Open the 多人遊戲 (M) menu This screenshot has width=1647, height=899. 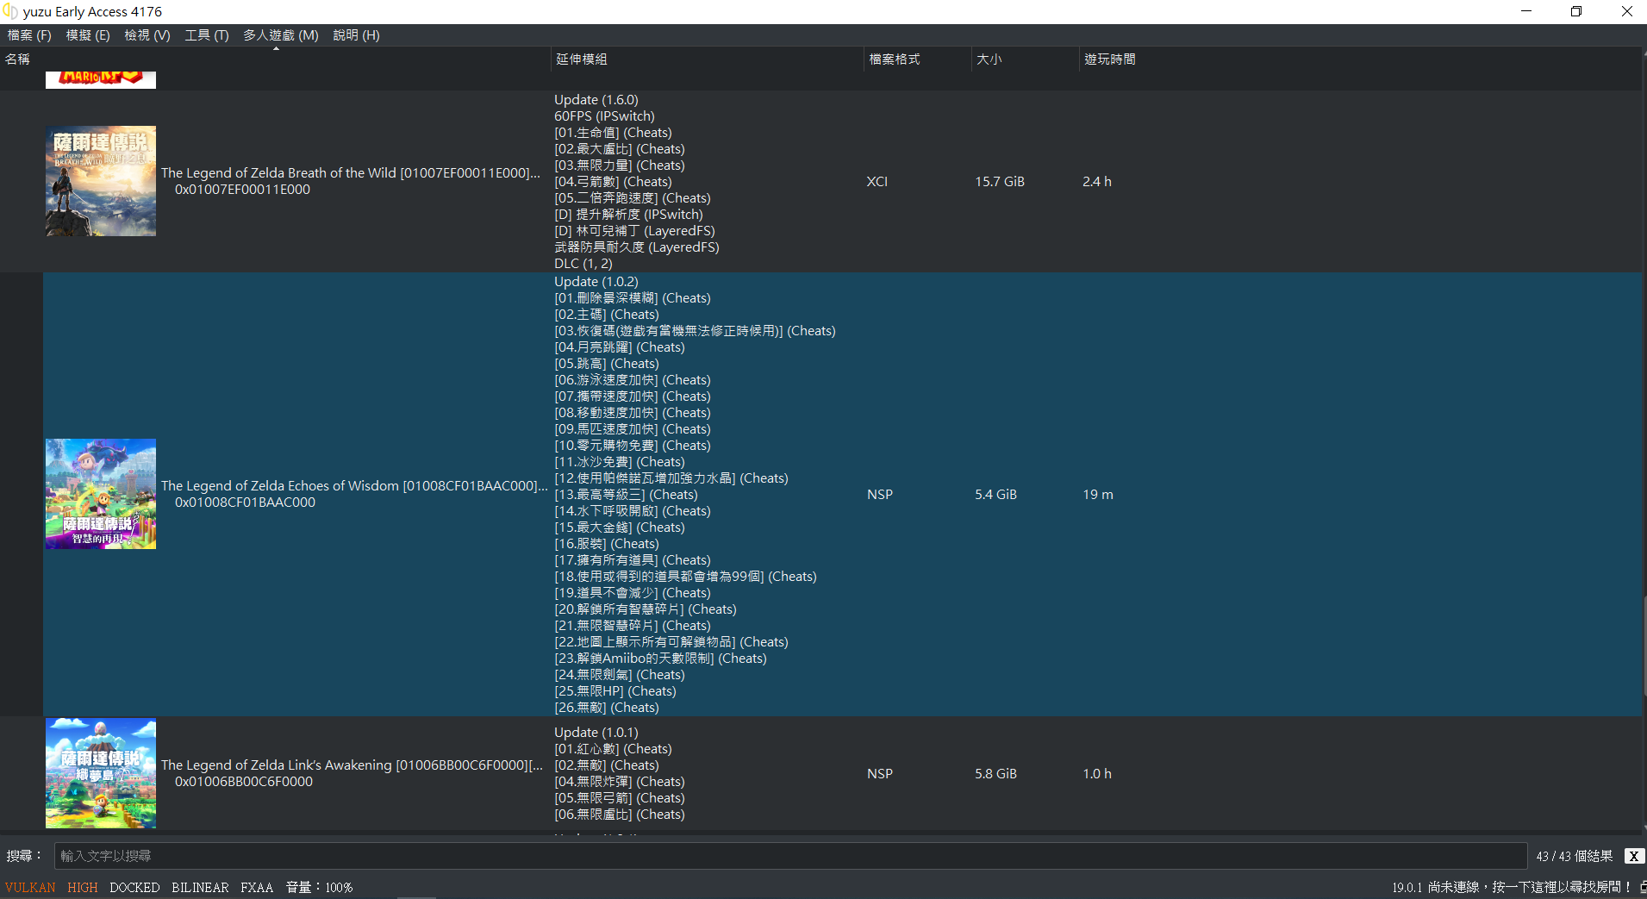click(x=281, y=35)
